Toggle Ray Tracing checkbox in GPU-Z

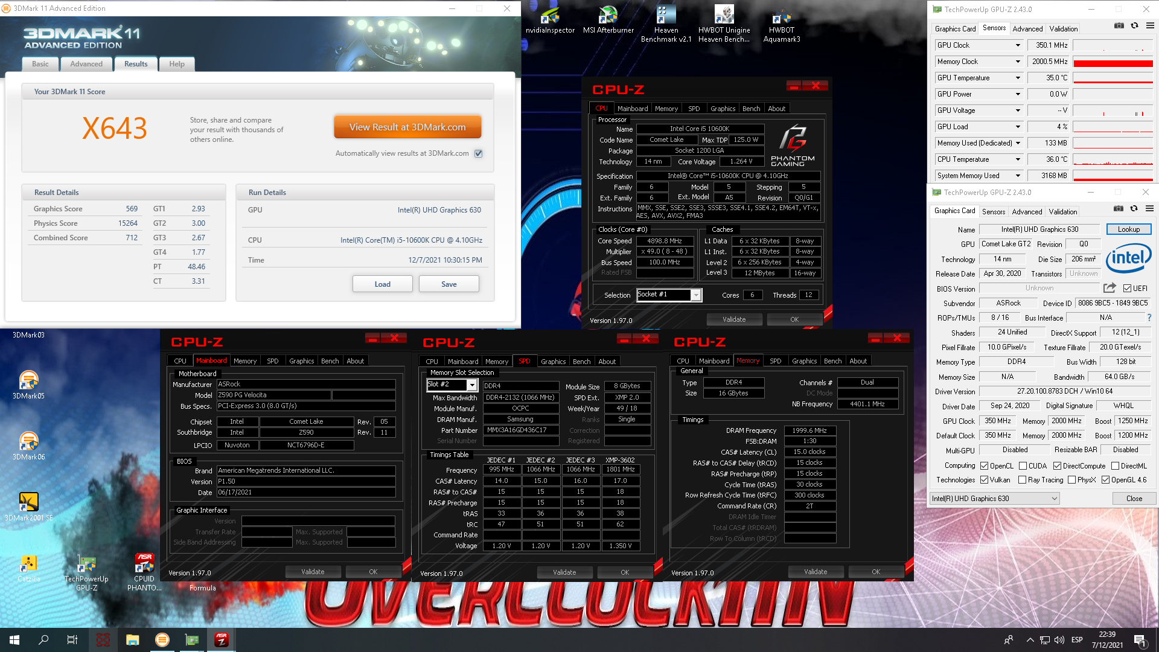1022,480
